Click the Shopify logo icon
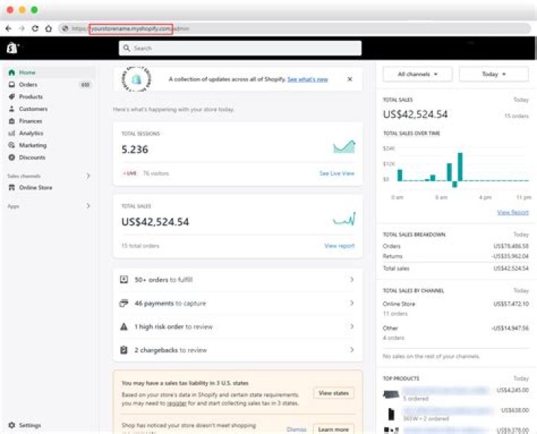 pos(11,48)
